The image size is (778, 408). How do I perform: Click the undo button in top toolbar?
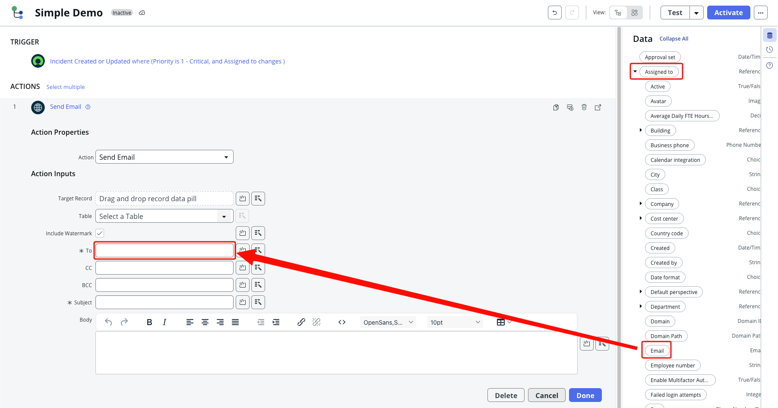click(555, 13)
